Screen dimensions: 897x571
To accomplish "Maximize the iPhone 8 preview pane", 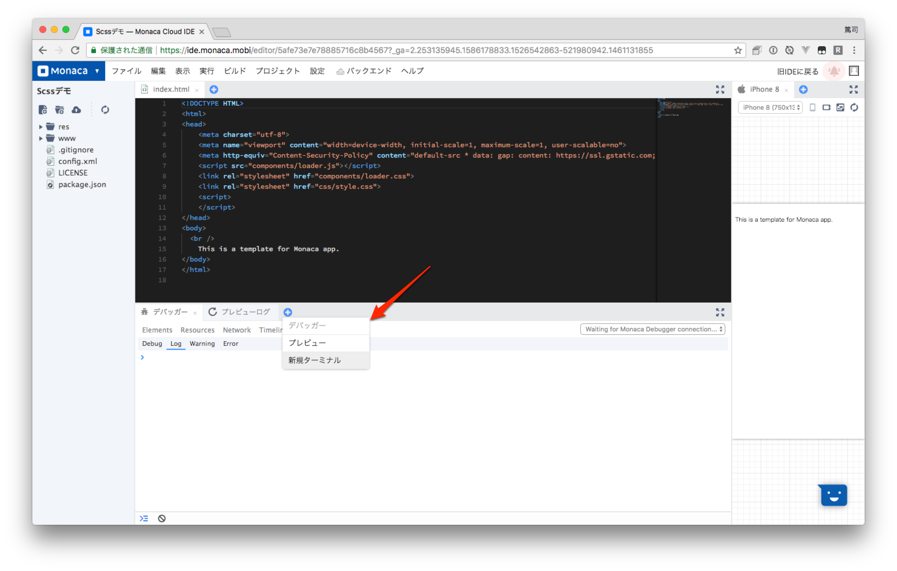I will [853, 89].
